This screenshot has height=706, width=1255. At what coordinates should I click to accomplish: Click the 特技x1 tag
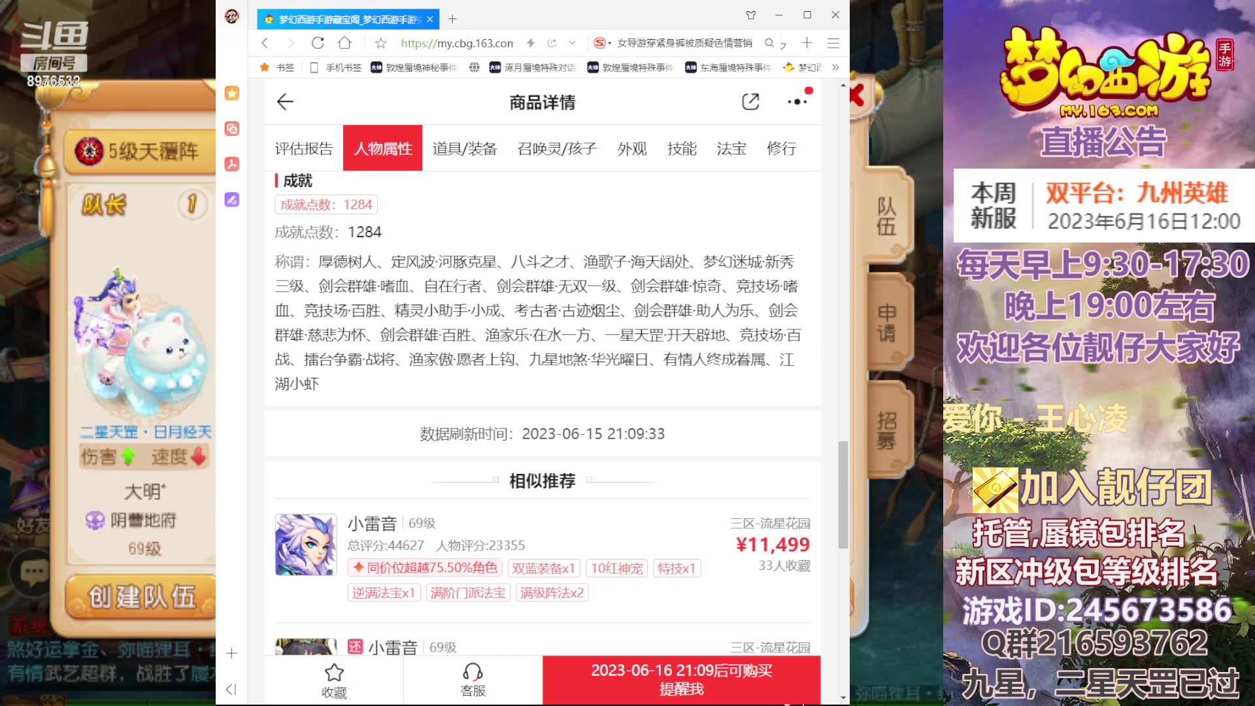[677, 568]
